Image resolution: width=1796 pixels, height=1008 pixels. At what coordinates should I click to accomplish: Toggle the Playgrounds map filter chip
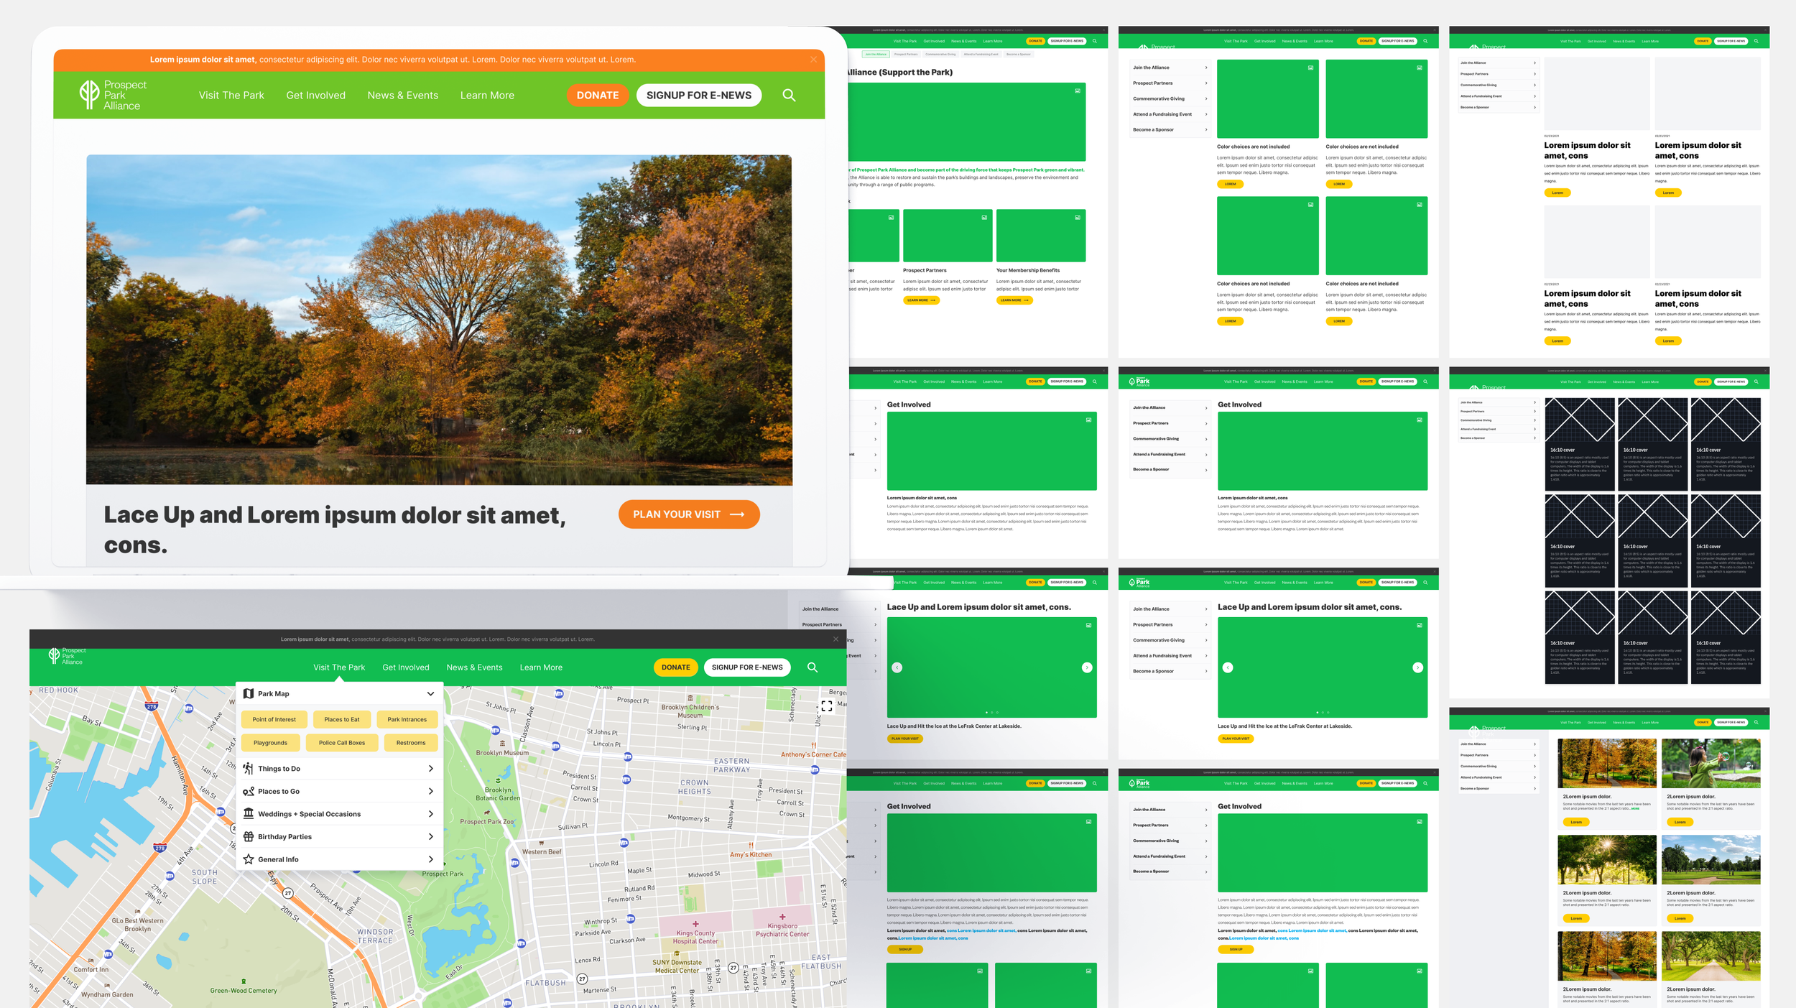point(270,742)
